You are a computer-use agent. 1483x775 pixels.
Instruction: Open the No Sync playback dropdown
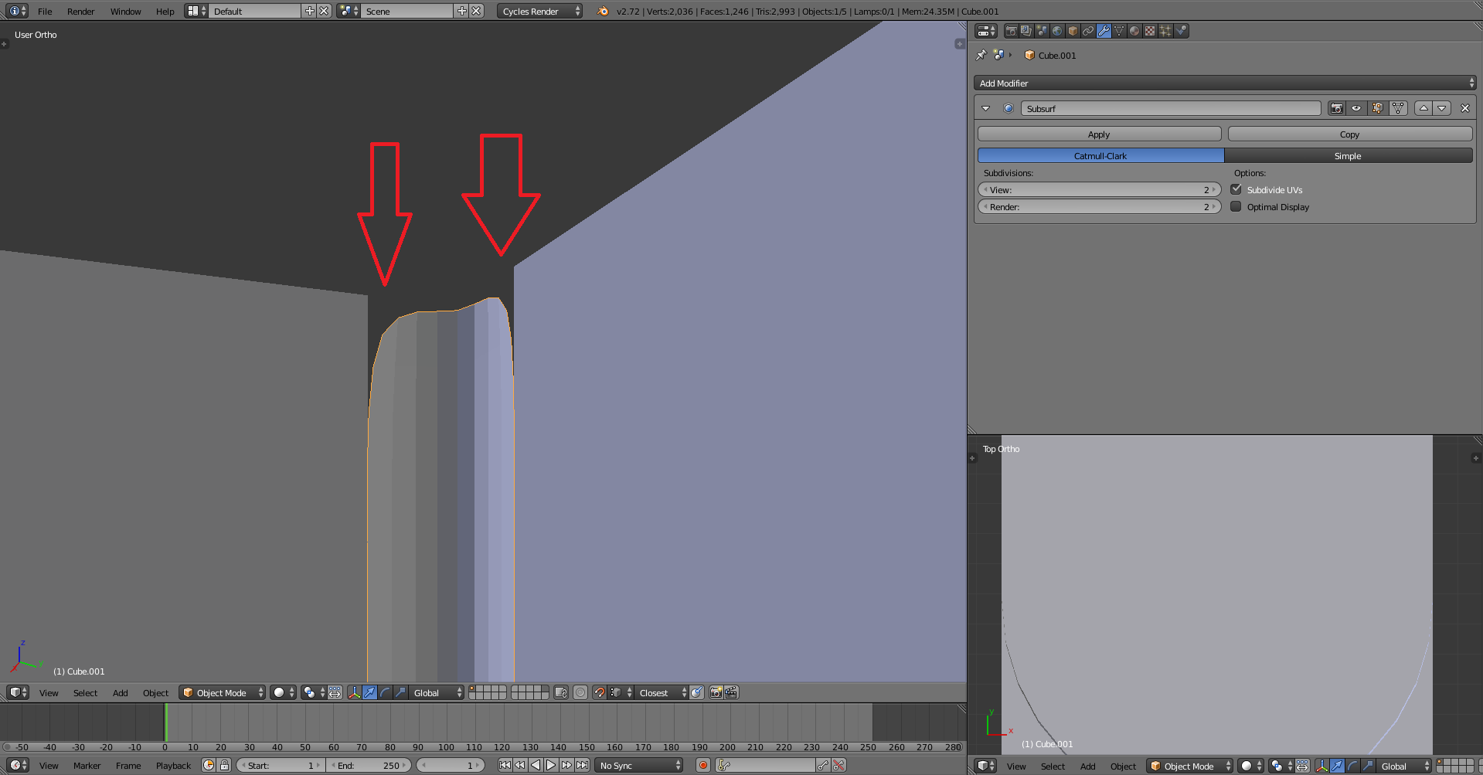tap(640, 765)
